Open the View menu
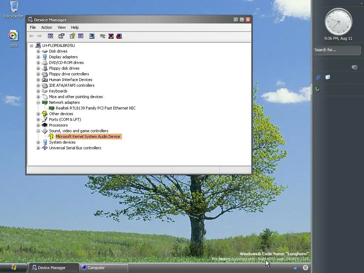Screen dimensions: 364x273 pos(61,27)
